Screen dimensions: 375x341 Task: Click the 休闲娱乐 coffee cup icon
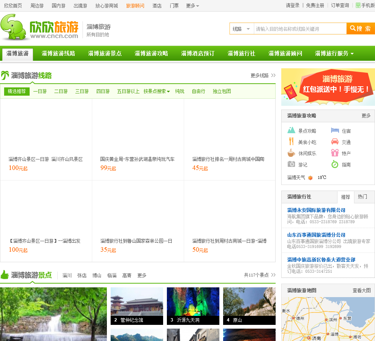[x=291, y=153]
